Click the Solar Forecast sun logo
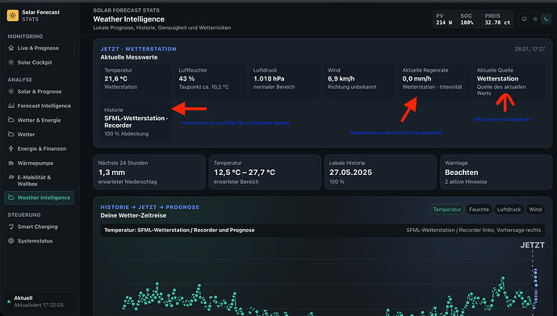Viewport: 557px width, 316px height. (x=13, y=15)
